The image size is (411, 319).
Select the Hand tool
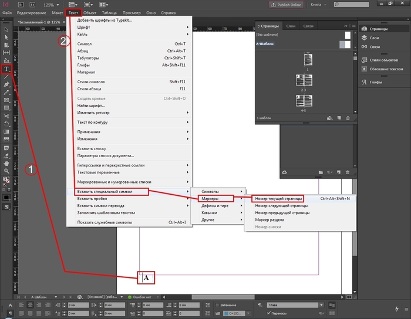(6, 162)
